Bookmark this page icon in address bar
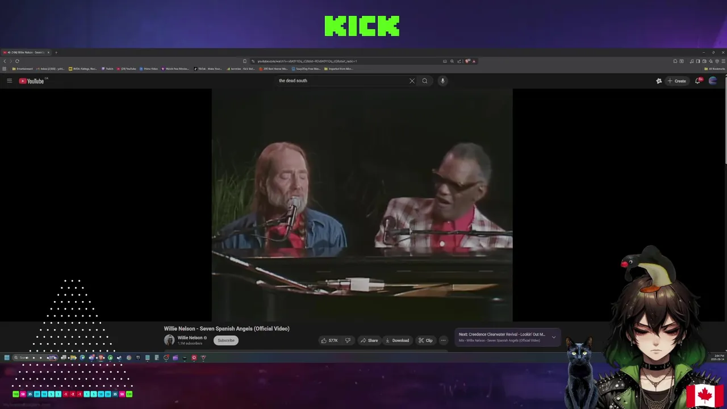 click(x=244, y=61)
